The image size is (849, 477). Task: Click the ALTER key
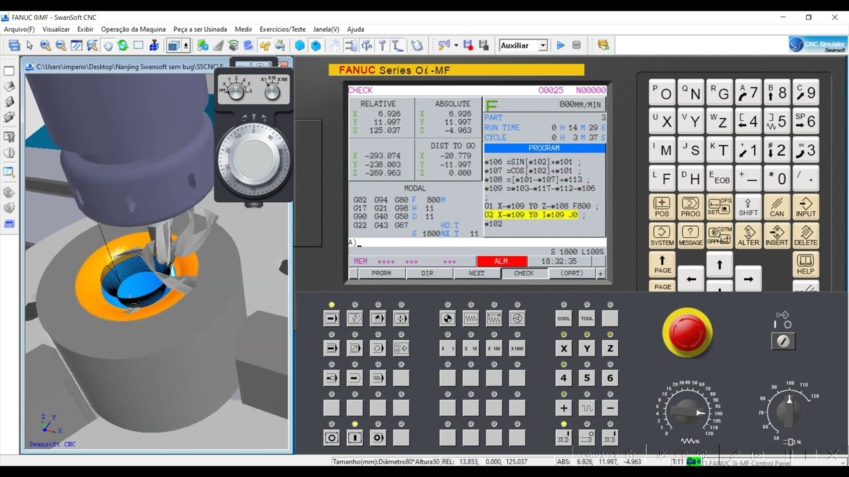pyautogui.click(x=748, y=236)
